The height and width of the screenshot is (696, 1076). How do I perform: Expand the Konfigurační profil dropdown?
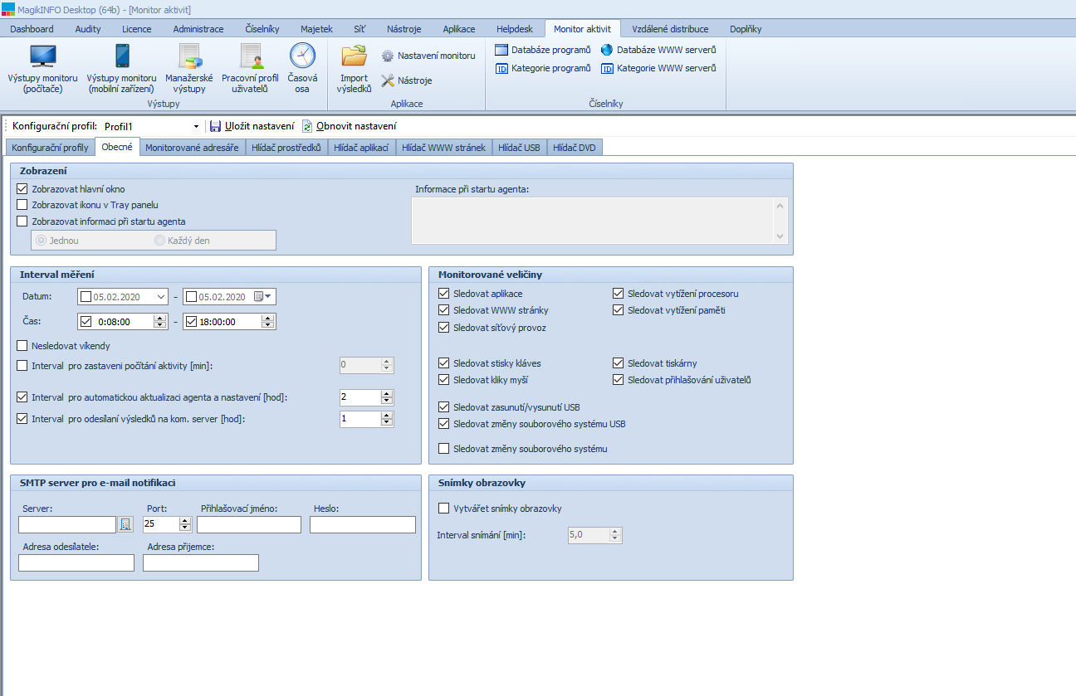point(196,127)
